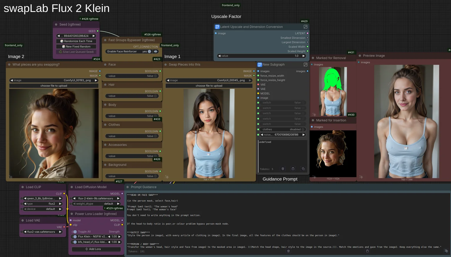Toggle the Body node value switch
Viewport: 451px width, 257px height.
156,116
